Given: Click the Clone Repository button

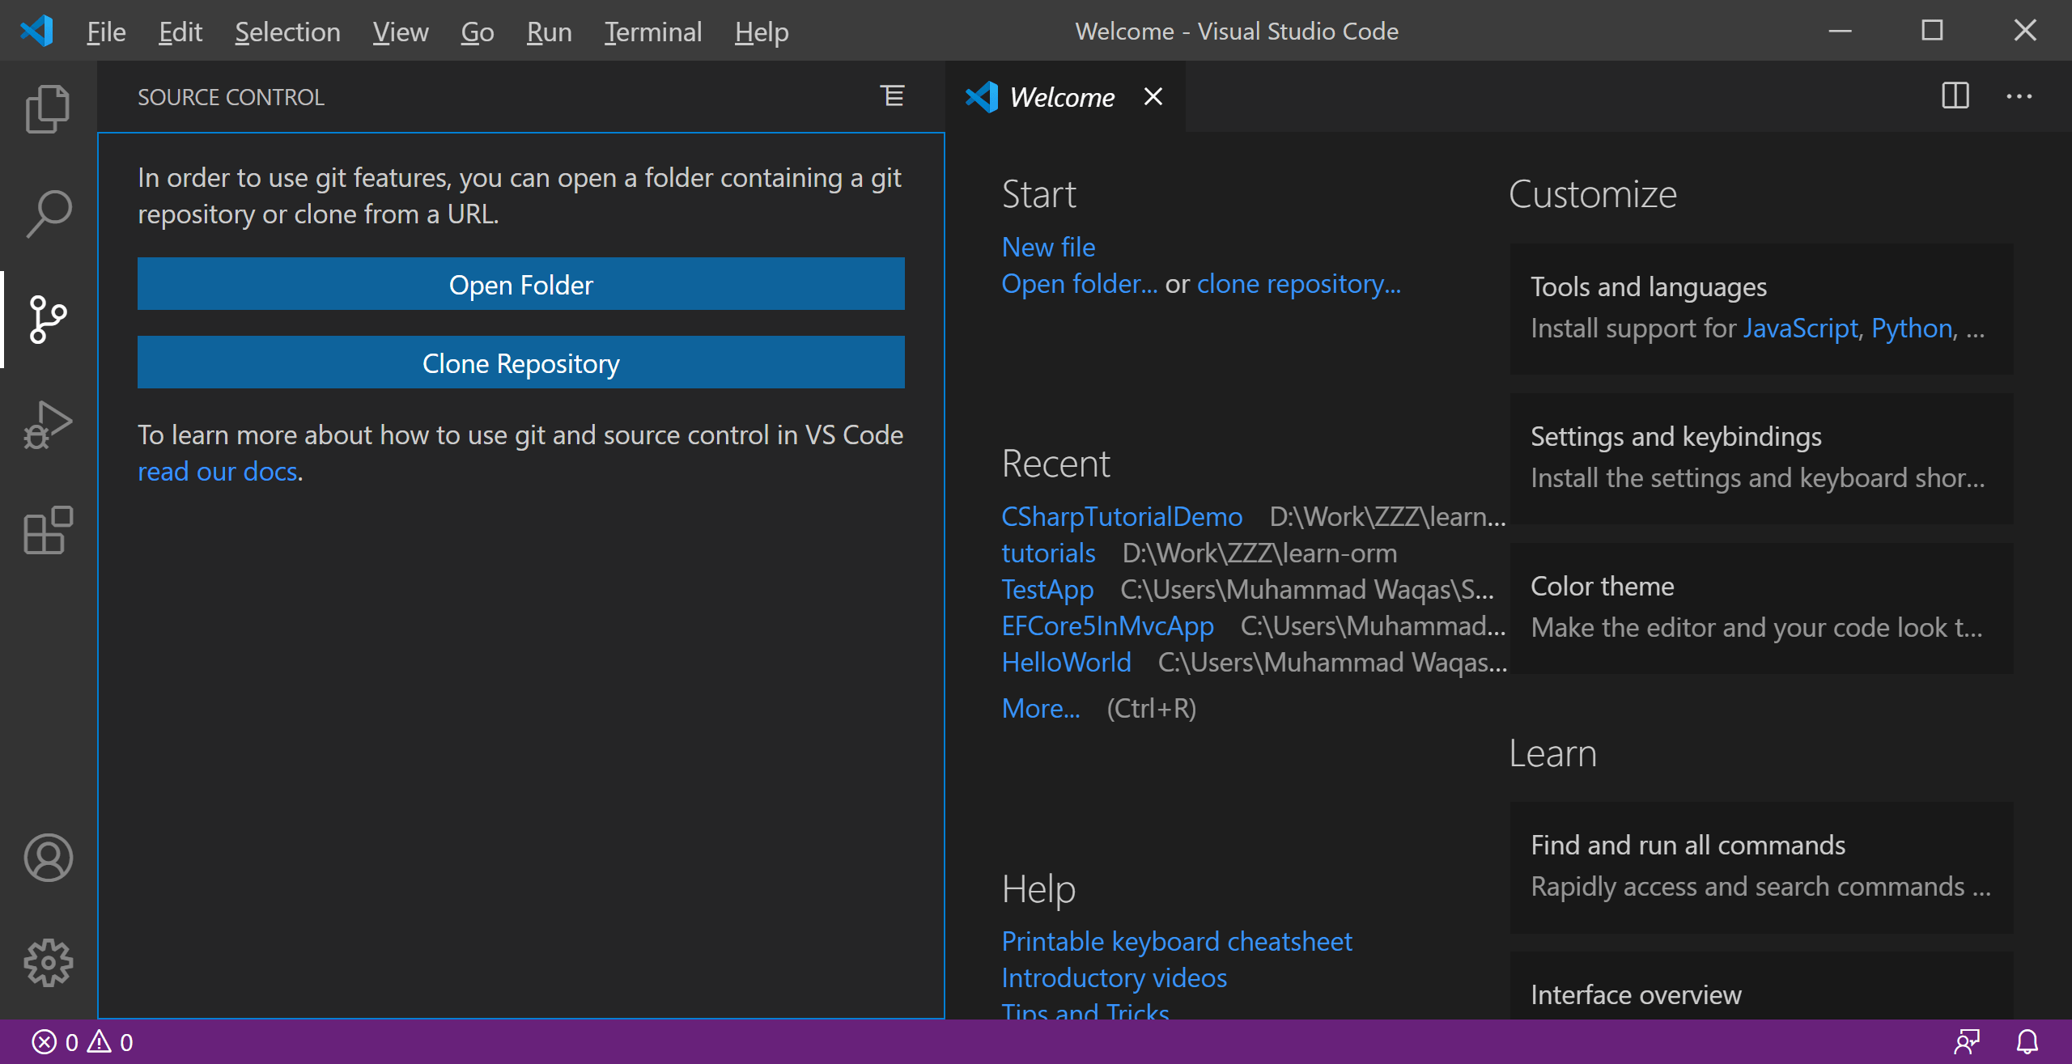Looking at the screenshot, I should tap(520, 362).
